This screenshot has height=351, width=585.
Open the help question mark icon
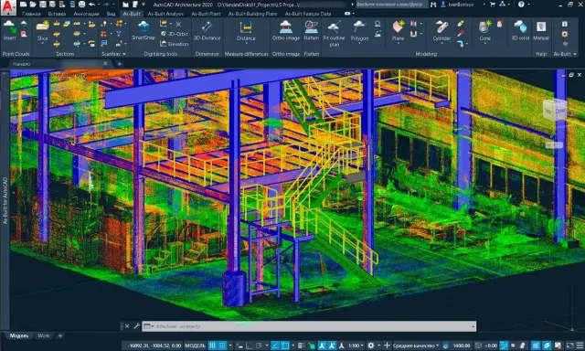(521, 5)
